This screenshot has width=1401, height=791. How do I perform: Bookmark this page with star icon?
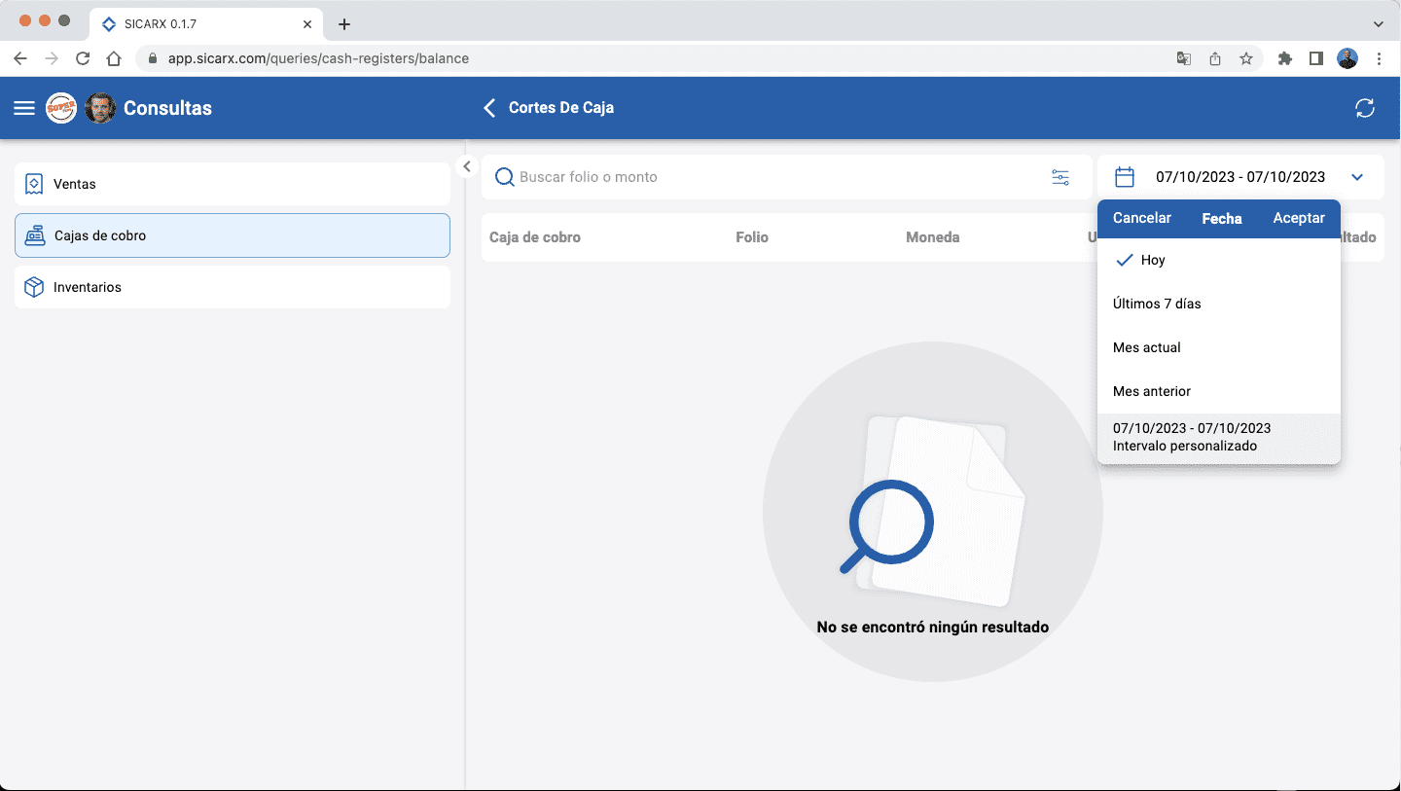point(1246,58)
